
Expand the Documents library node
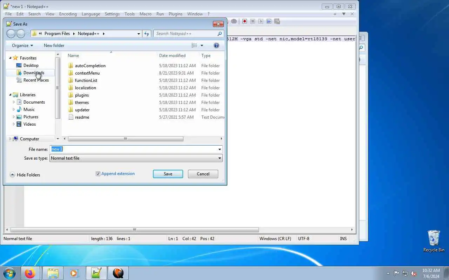14,102
